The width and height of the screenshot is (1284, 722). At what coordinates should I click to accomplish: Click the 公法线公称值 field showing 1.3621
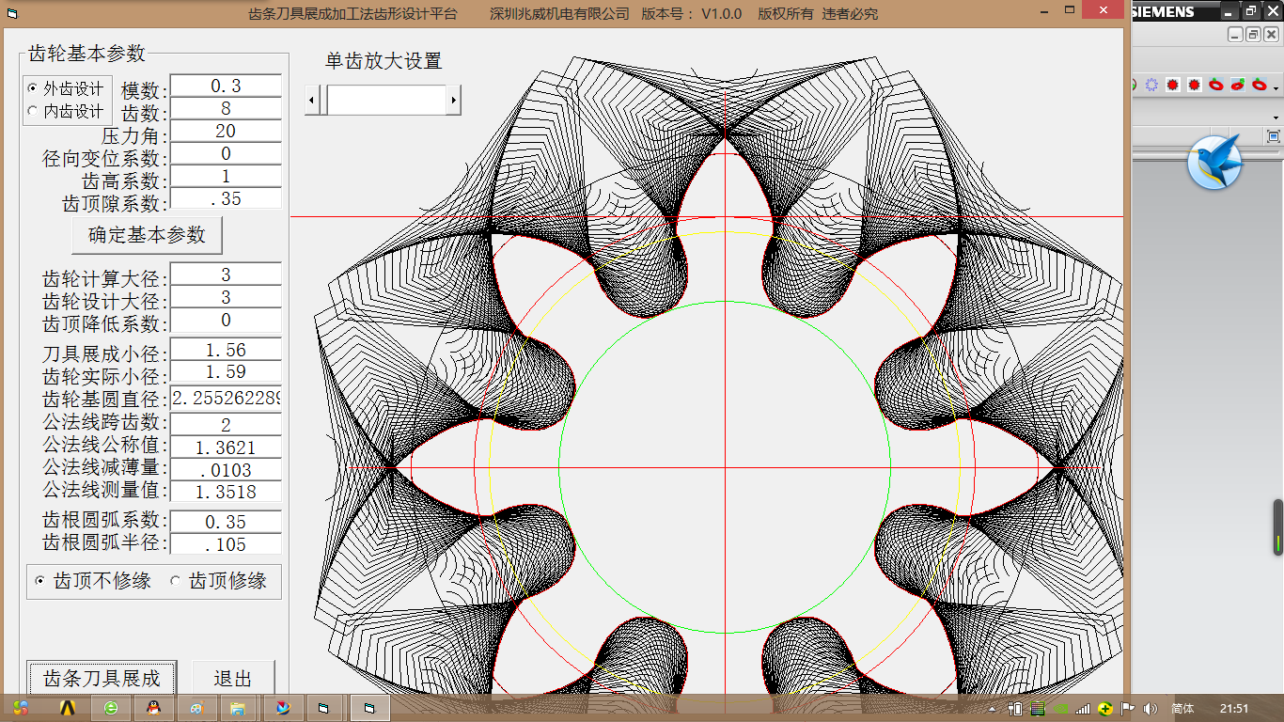(226, 447)
